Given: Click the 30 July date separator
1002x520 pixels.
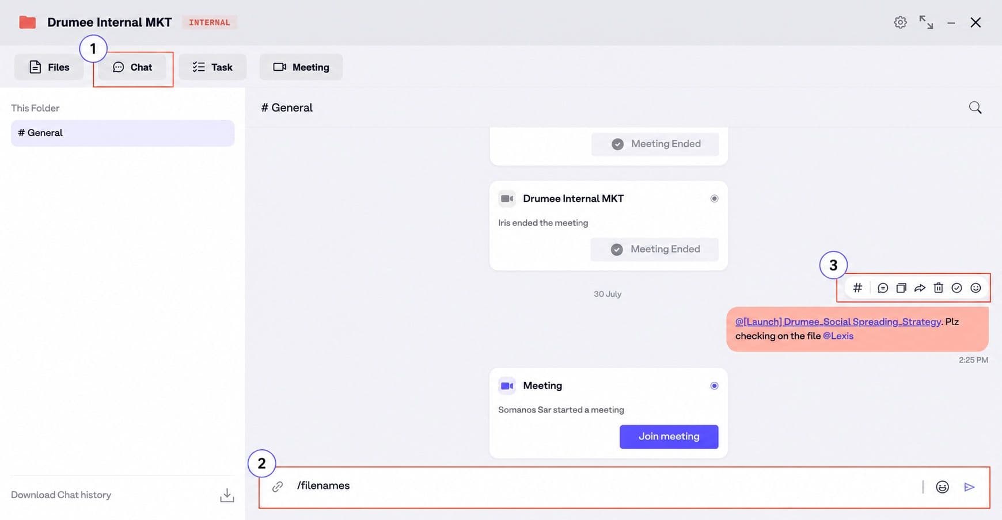Looking at the screenshot, I should click(x=608, y=294).
